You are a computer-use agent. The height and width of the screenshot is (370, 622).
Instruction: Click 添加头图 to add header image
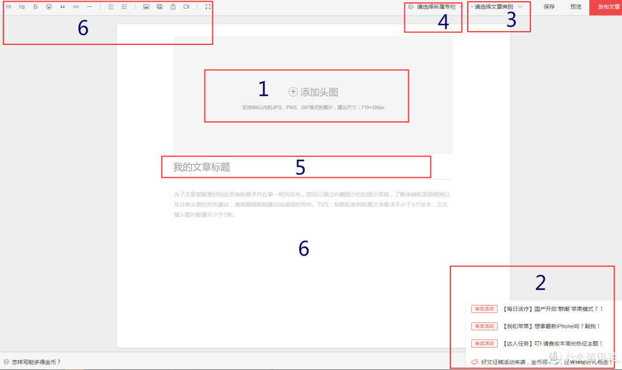(313, 92)
